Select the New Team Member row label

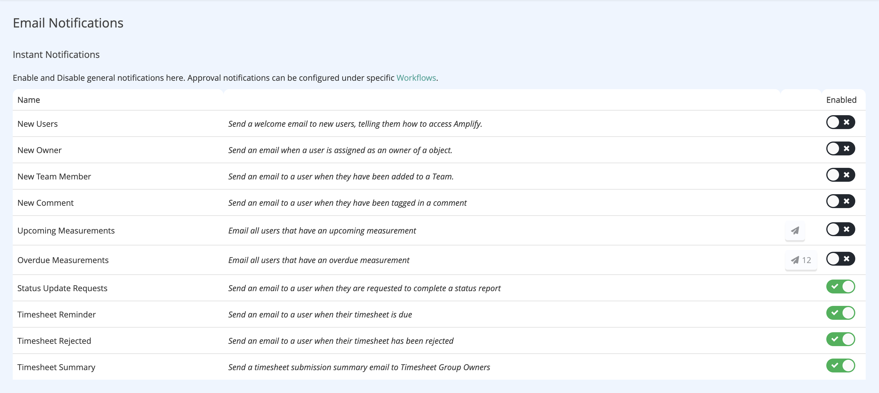coord(54,176)
